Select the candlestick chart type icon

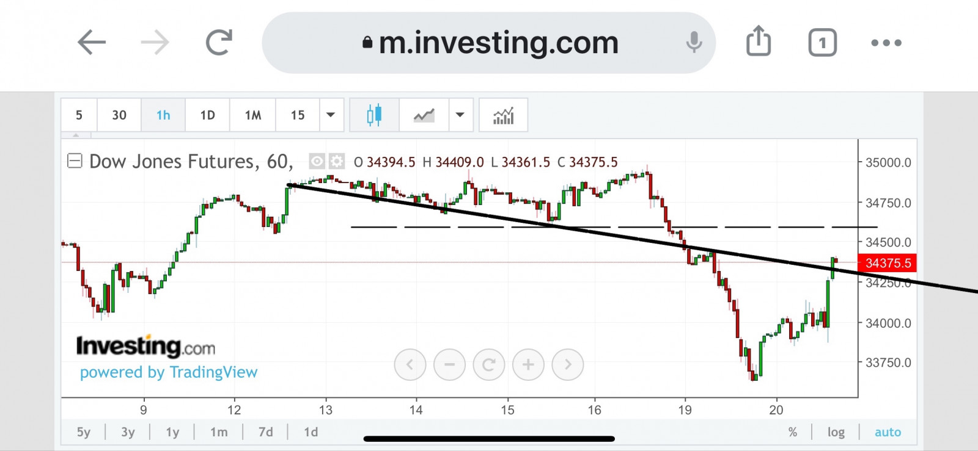[x=374, y=115]
